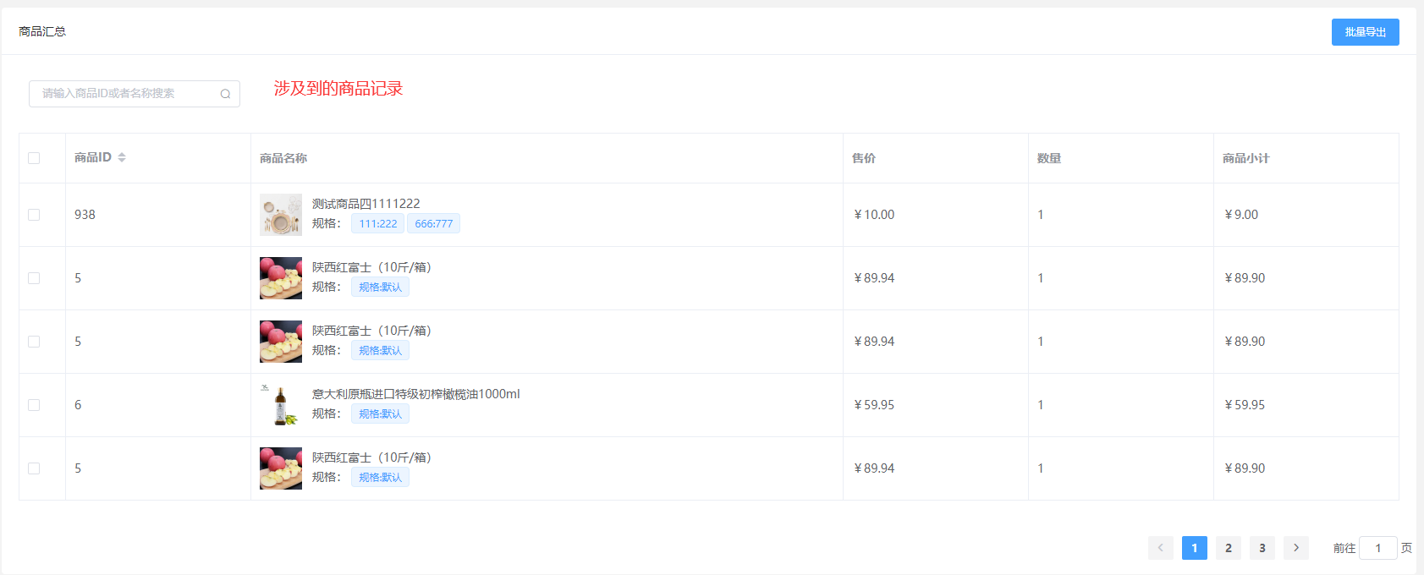Click the 111:222 spec tag
Screen dimensions: 1424x575
point(377,224)
